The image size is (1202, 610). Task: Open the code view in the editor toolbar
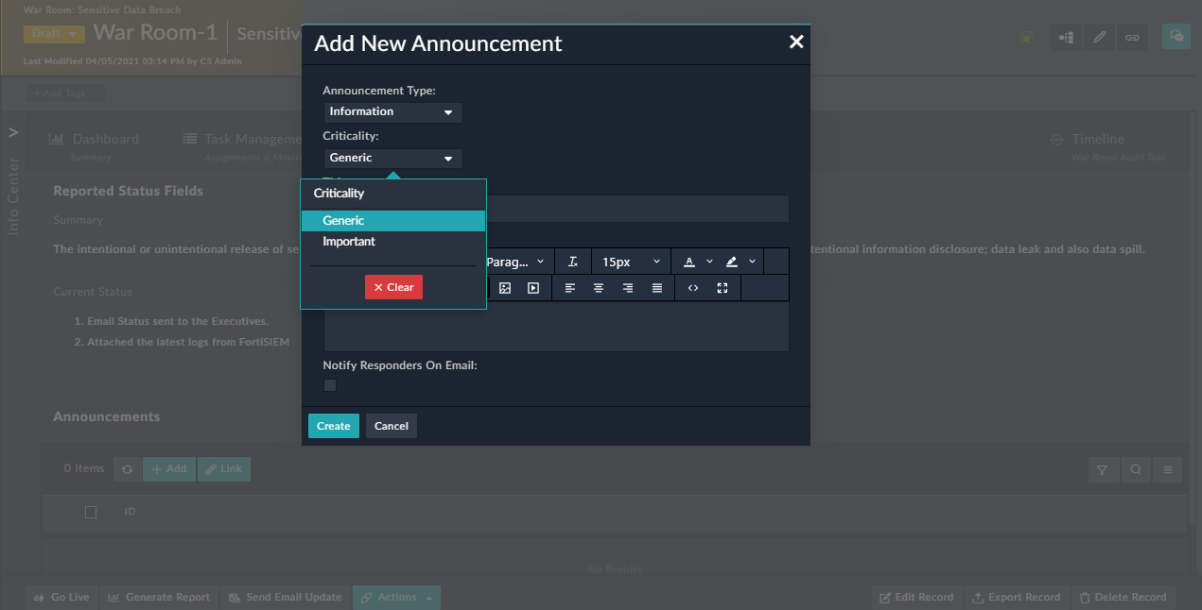click(692, 288)
